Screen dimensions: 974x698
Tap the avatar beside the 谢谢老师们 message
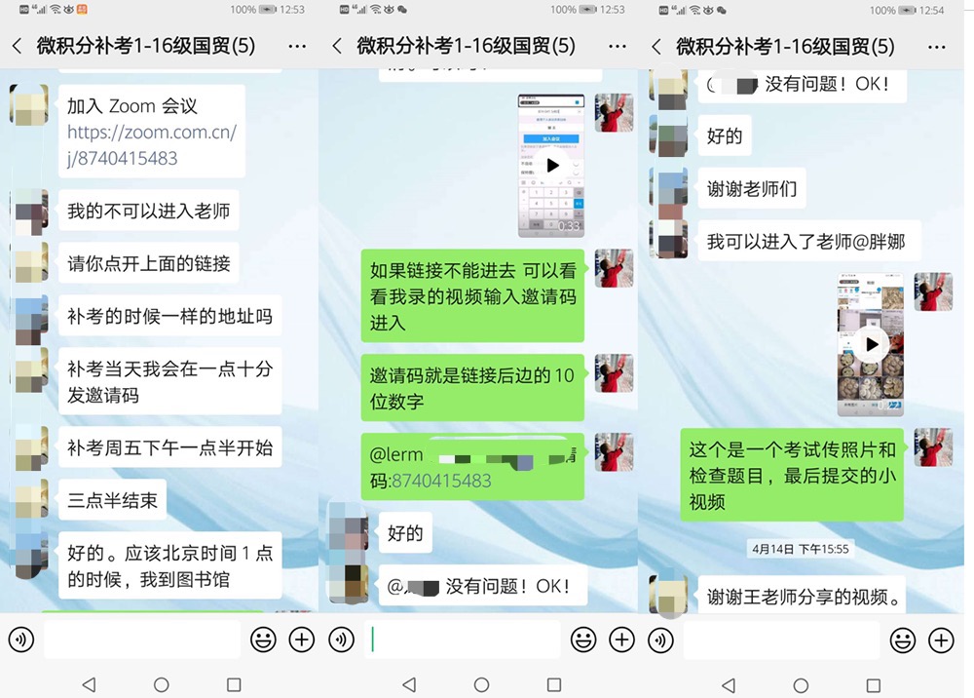click(x=668, y=188)
